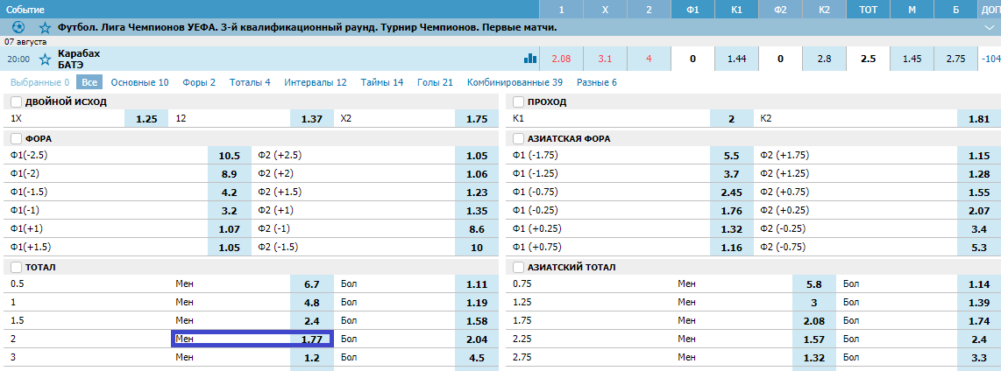Tick the АЗИАТСКАЯ ФОРА checkbox
The image size is (1001, 371).
click(518, 138)
